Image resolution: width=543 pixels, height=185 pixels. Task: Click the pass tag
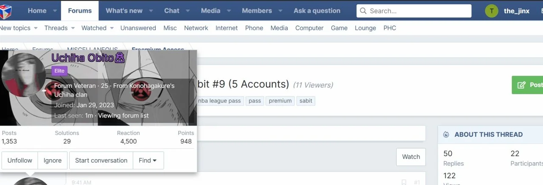pyautogui.click(x=255, y=101)
